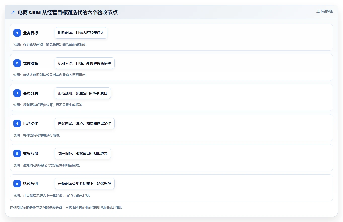Click the title 电商 CRM 从经营目标到迭代的六个验收节点
The width and height of the screenshot is (343, 222).
point(67,12)
